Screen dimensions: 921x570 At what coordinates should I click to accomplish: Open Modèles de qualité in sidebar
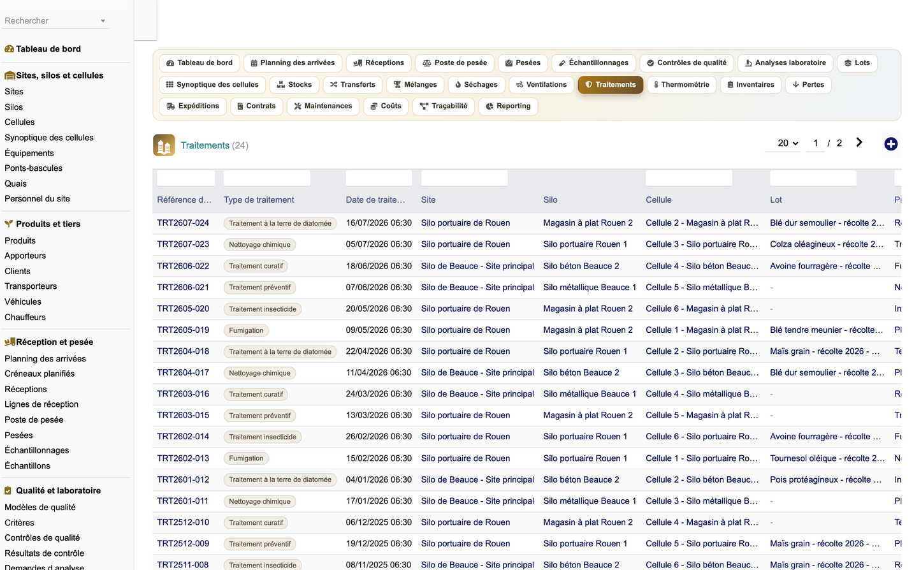[40, 508]
